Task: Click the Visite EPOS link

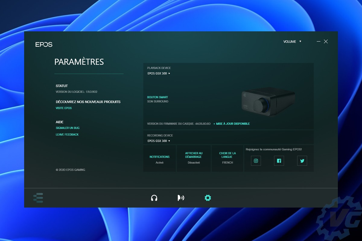Action: coord(64,108)
